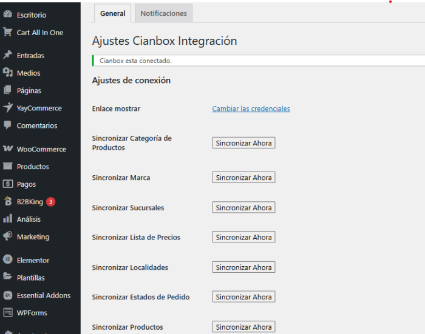
Task: Click the Essential Addons icon
Action: [x=7, y=295]
